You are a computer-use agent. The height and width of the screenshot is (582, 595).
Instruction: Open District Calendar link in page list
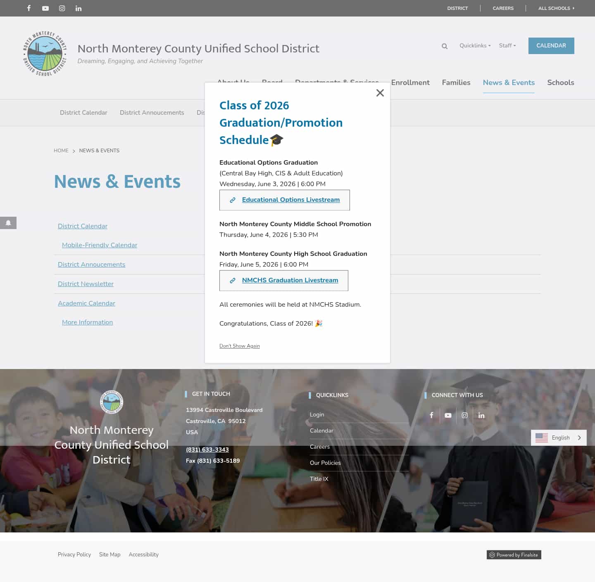[x=83, y=226]
